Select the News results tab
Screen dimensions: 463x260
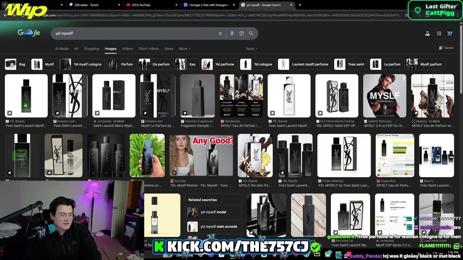click(x=169, y=49)
